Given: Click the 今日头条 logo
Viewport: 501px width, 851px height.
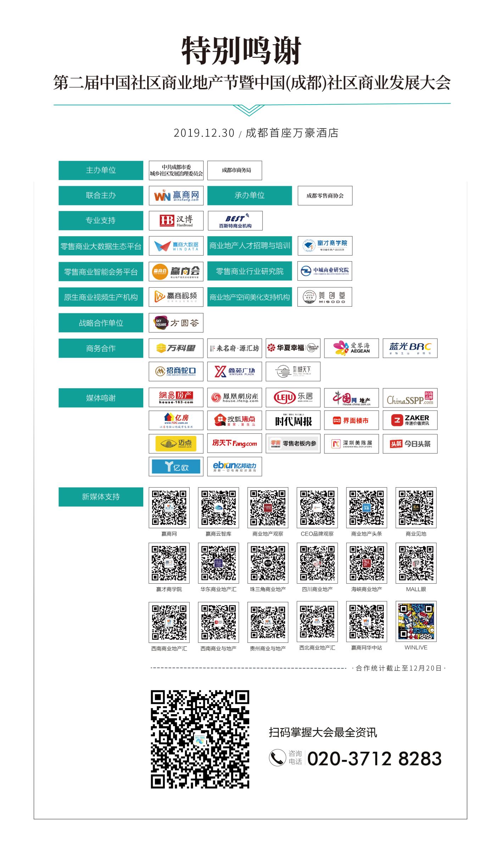Looking at the screenshot, I should coord(410,444).
